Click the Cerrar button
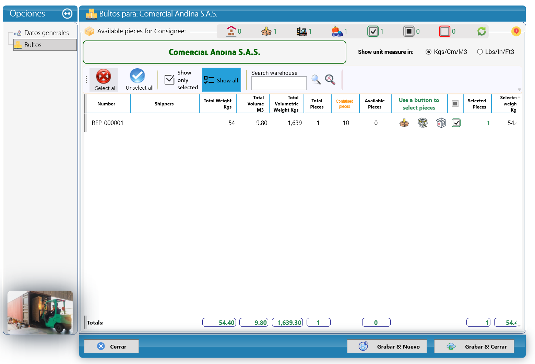535x364 pixels. [111, 346]
